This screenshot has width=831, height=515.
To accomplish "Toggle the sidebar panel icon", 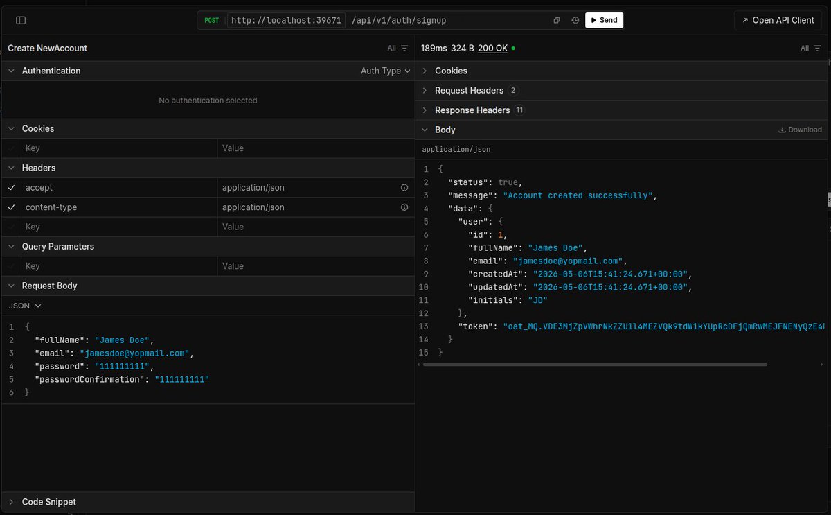I will (x=21, y=21).
